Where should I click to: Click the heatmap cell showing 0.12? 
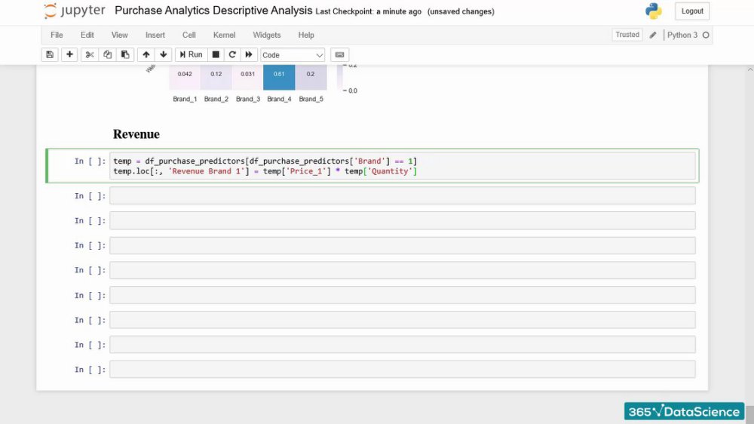pos(216,77)
